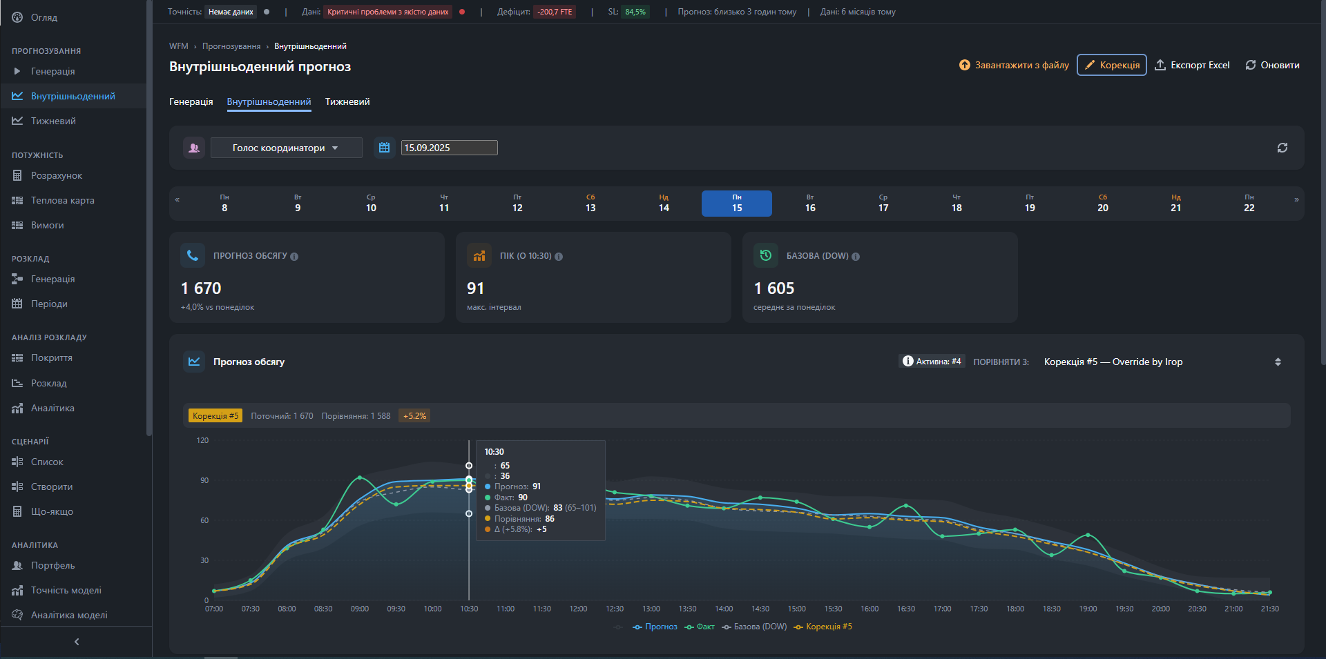The image size is (1326, 659).
Task: Switch to the Генерація tab
Action: point(191,101)
